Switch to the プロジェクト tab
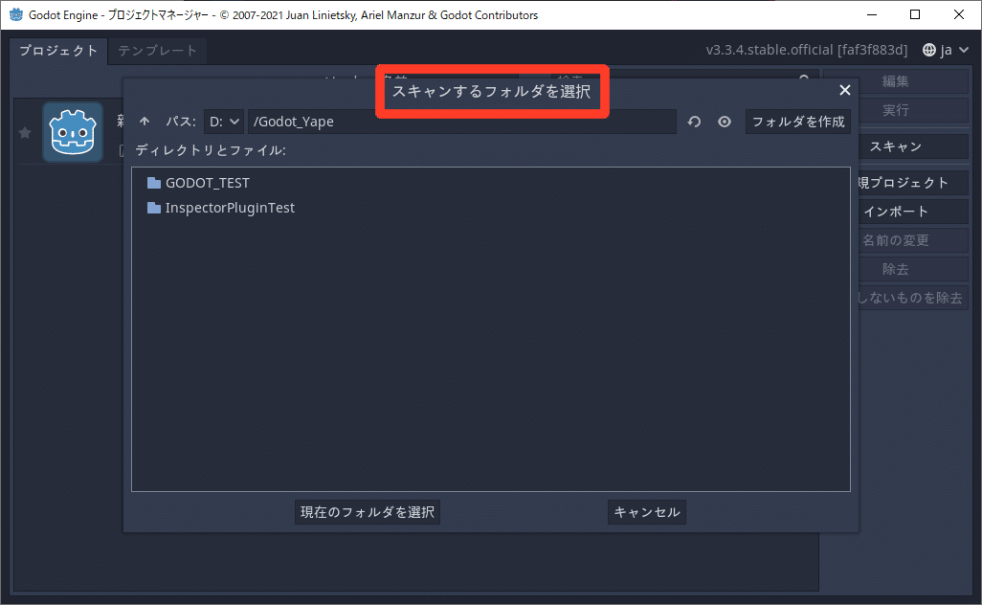This screenshot has width=982, height=605. pos(57,50)
